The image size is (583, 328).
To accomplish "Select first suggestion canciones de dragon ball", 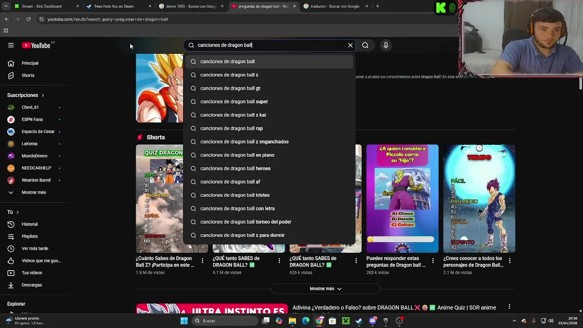I will coord(269,61).
